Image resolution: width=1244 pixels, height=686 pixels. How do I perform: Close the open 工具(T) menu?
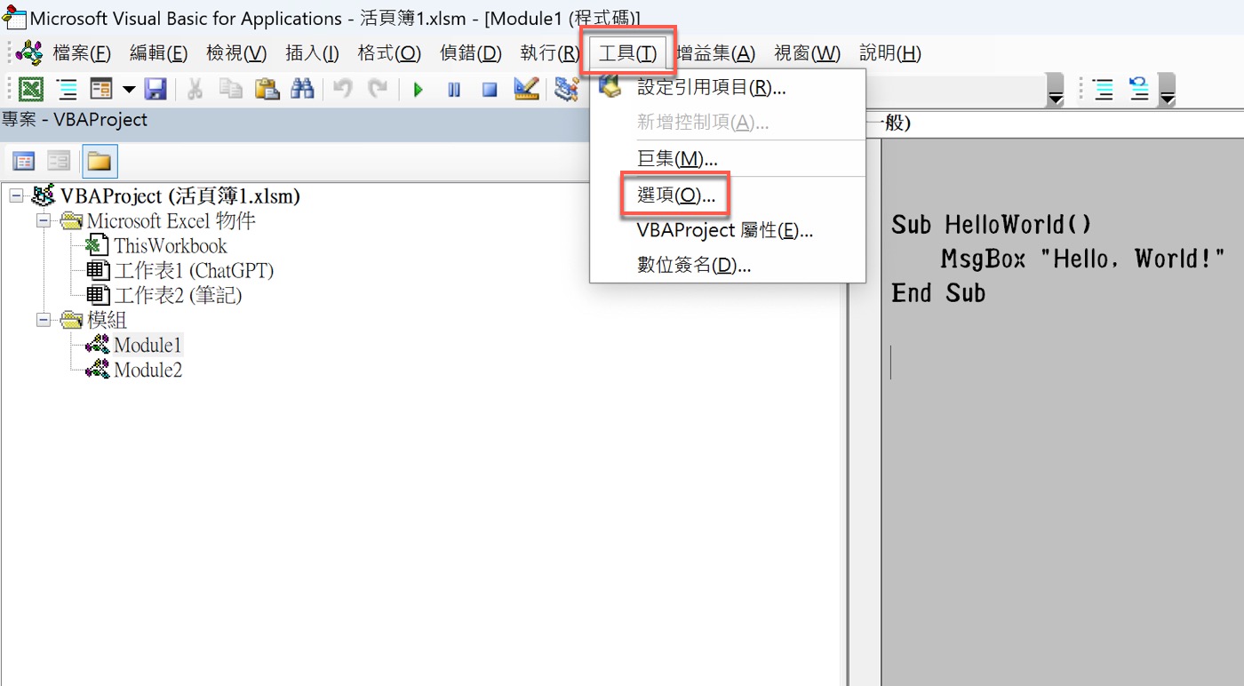627,53
